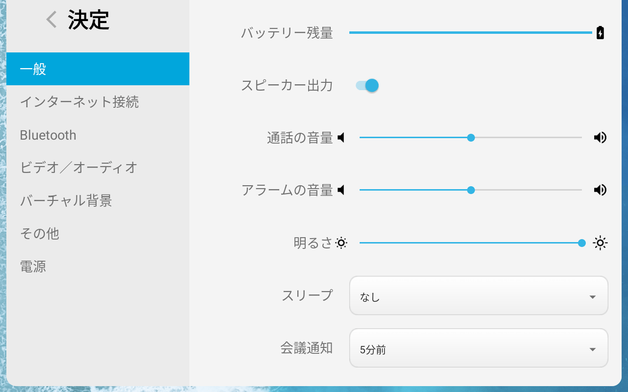
Task: Click the battery status icon
Action: coord(601,32)
